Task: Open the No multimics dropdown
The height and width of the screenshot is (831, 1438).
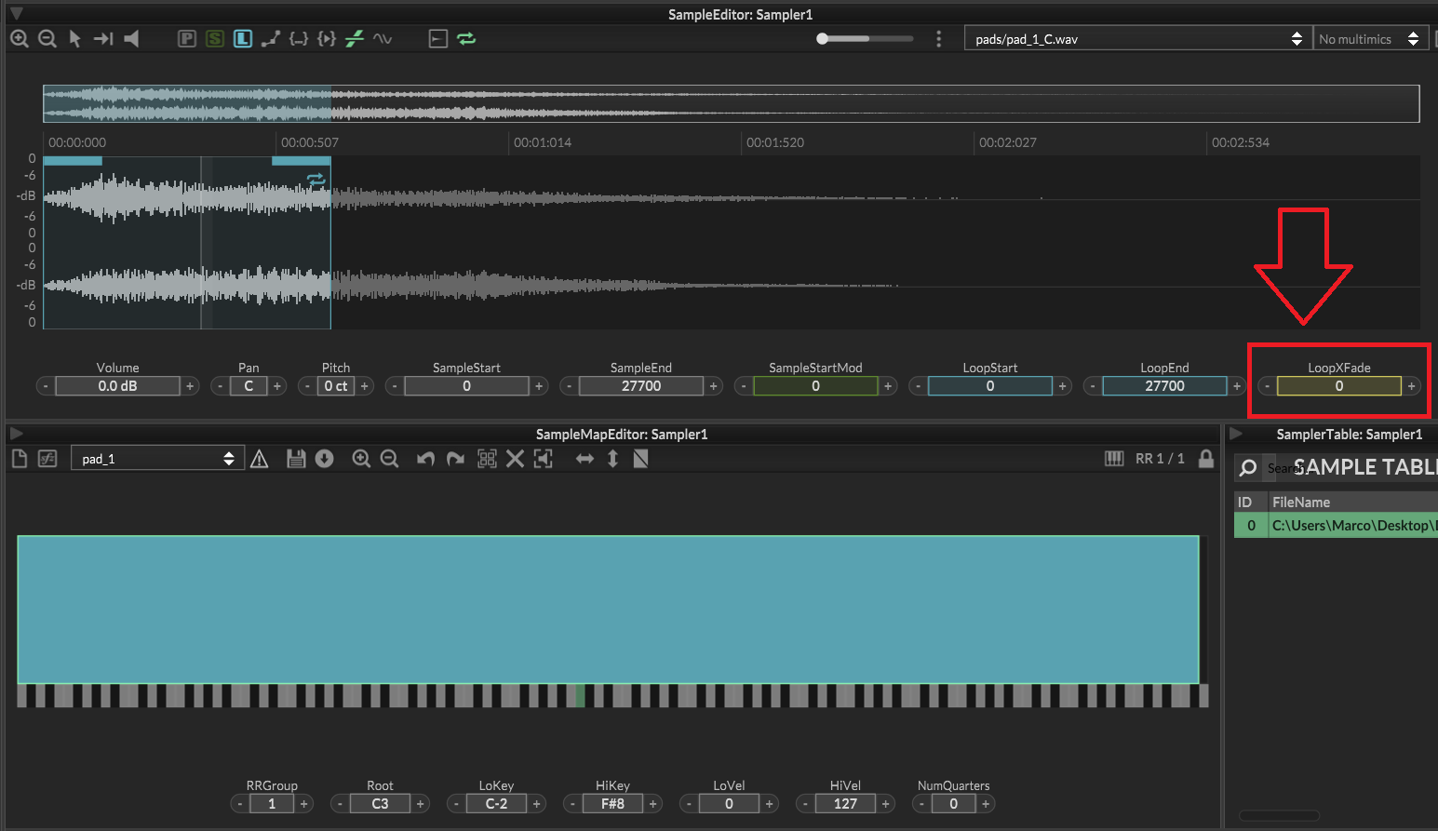Action: [x=1370, y=38]
